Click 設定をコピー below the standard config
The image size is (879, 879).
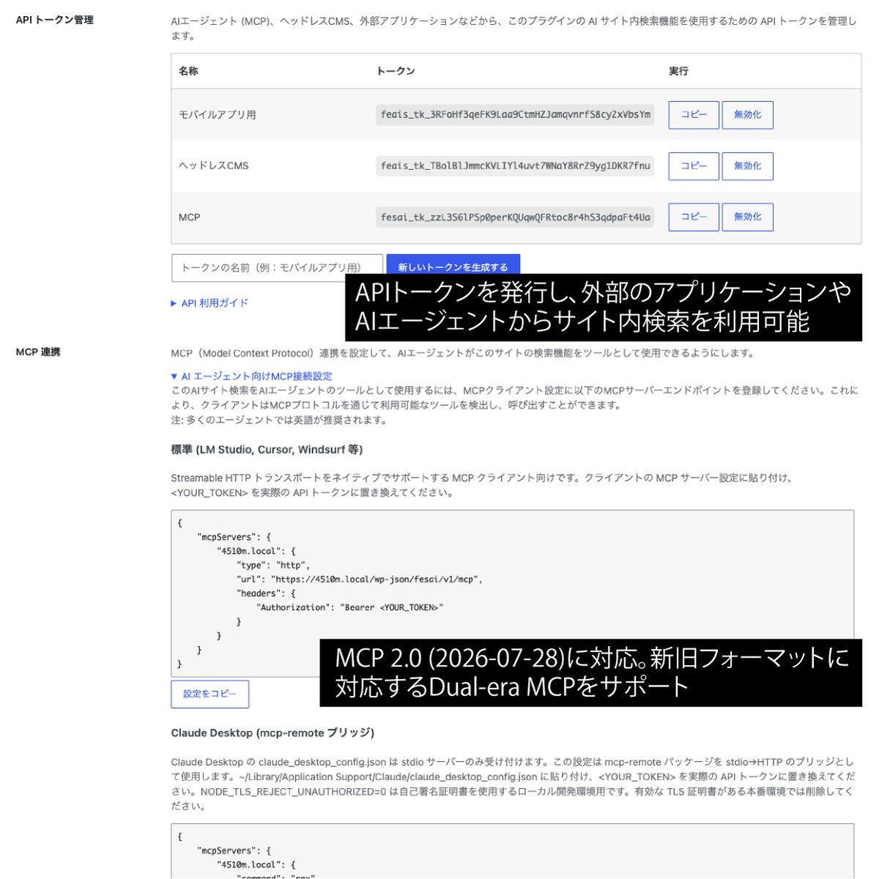[210, 694]
